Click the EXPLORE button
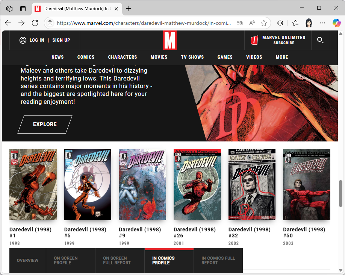 (x=45, y=125)
